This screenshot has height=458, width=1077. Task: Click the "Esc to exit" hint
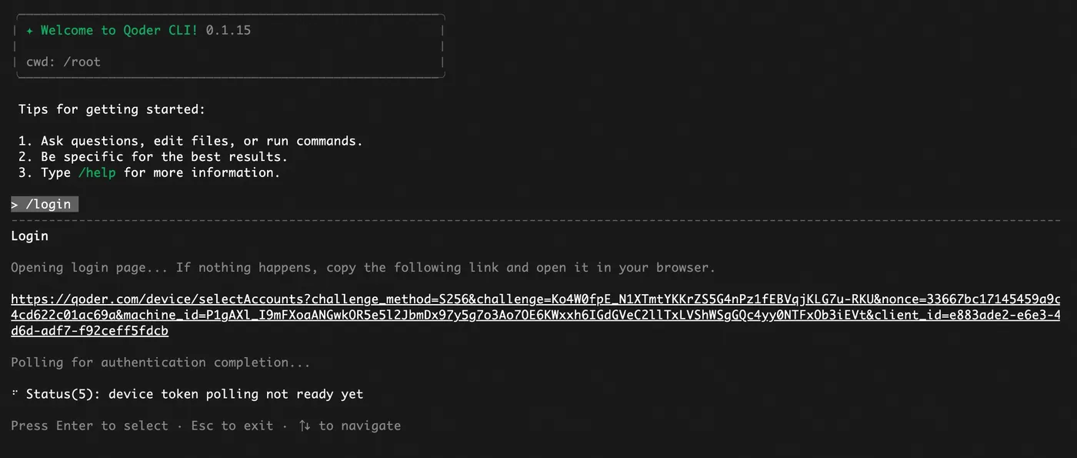click(x=232, y=426)
